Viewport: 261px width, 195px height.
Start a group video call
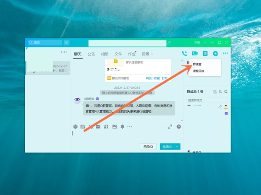(194, 54)
